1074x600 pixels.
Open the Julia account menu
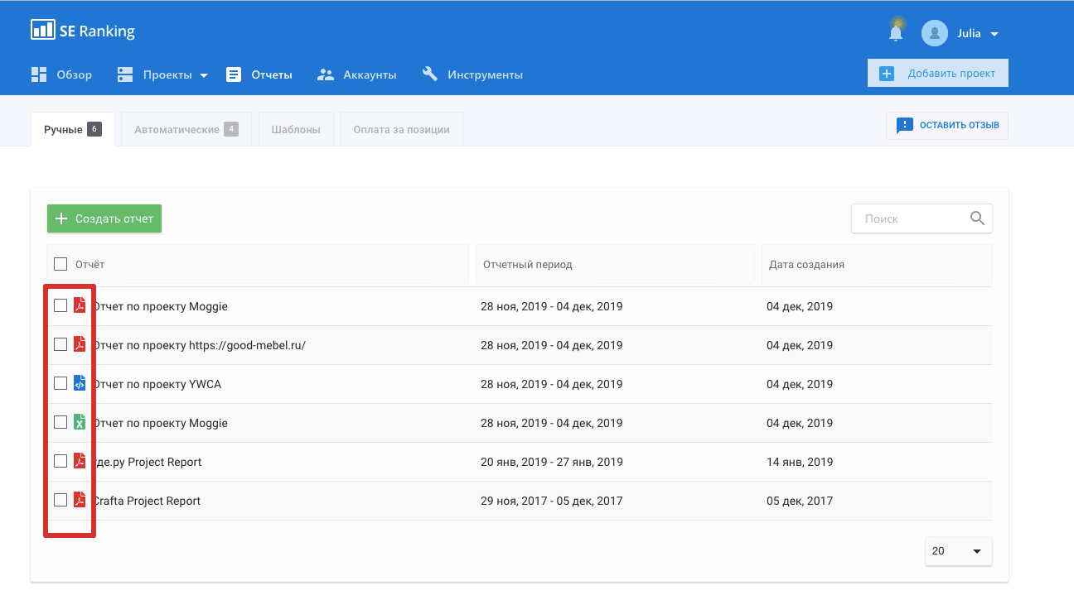pyautogui.click(x=960, y=33)
